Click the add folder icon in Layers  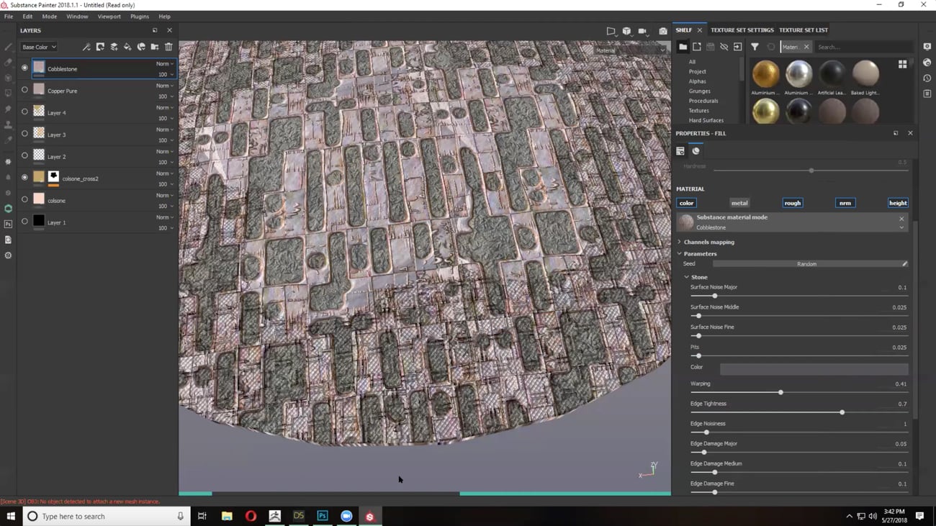tap(155, 47)
